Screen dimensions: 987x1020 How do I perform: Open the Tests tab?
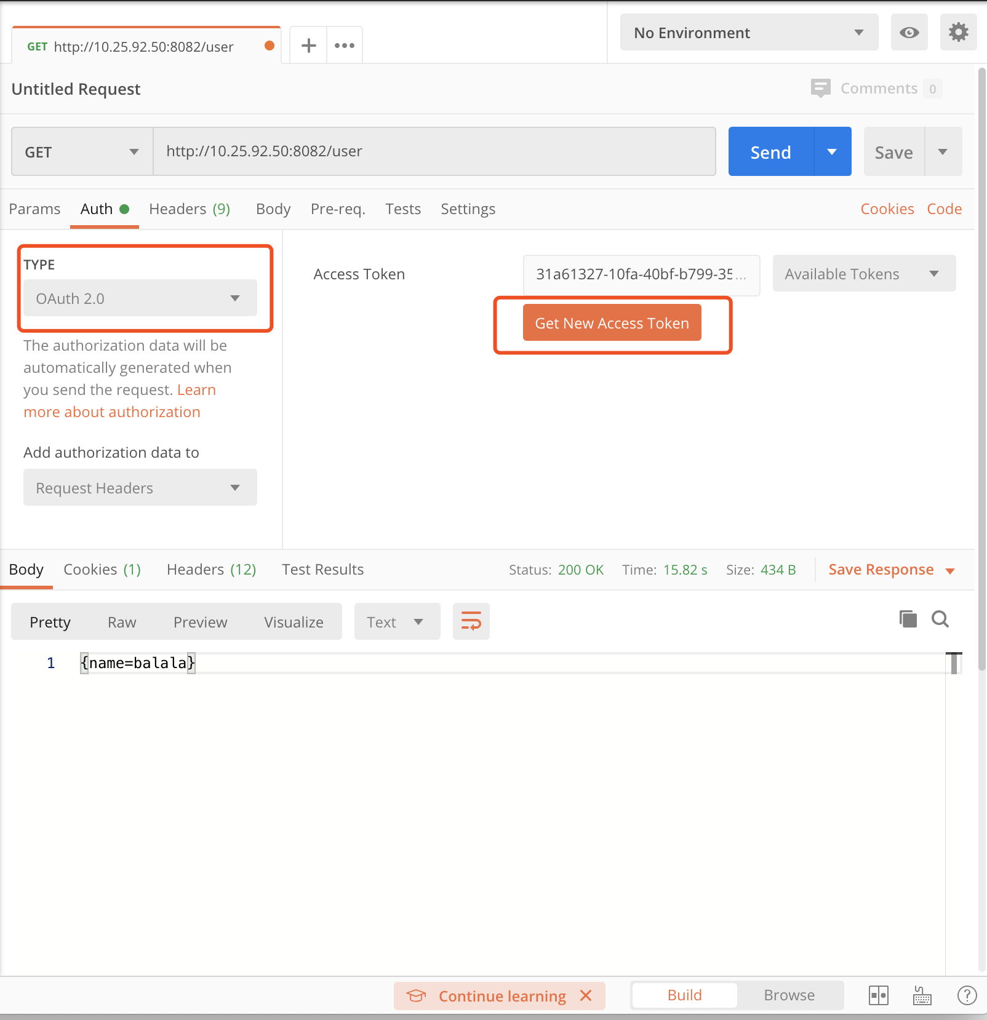(x=403, y=209)
